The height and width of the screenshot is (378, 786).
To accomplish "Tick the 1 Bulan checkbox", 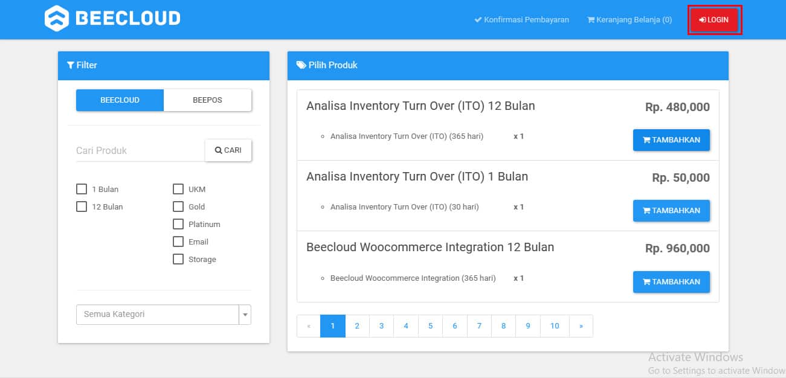I will point(82,189).
